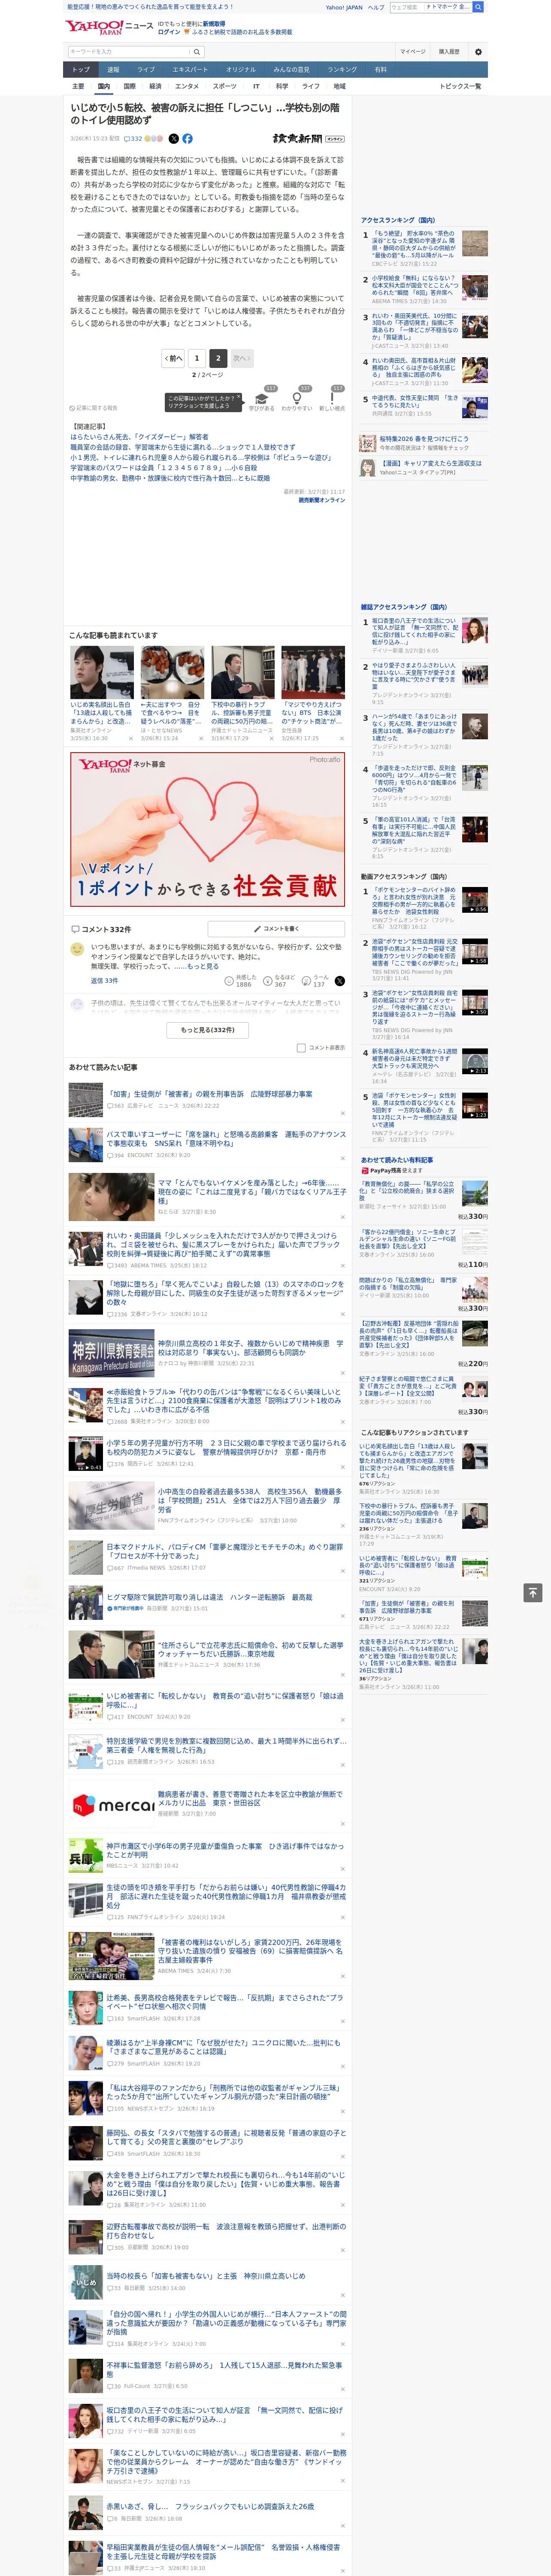This screenshot has width=551, height=2576.
Task: Click the うーん reaction (137)
Action: click(314, 981)
